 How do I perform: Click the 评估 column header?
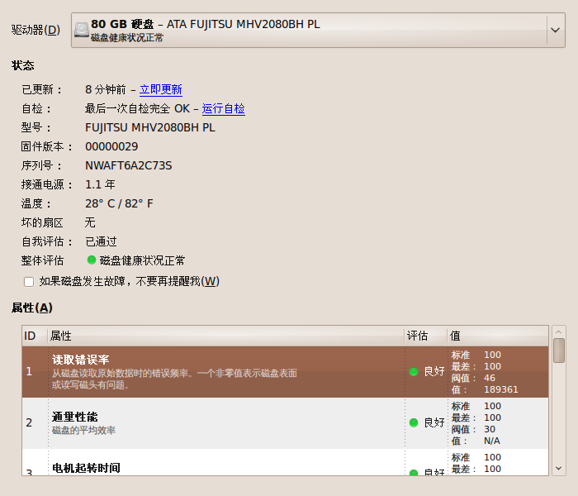pos(426,336)
